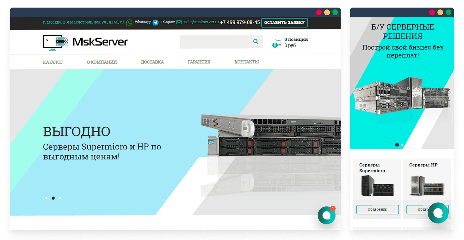
Task: Click the 'Б/У СЕРВЕРНЫЕ РЕШЕНИЯ' mobile heading
Action: pos(402,32)
